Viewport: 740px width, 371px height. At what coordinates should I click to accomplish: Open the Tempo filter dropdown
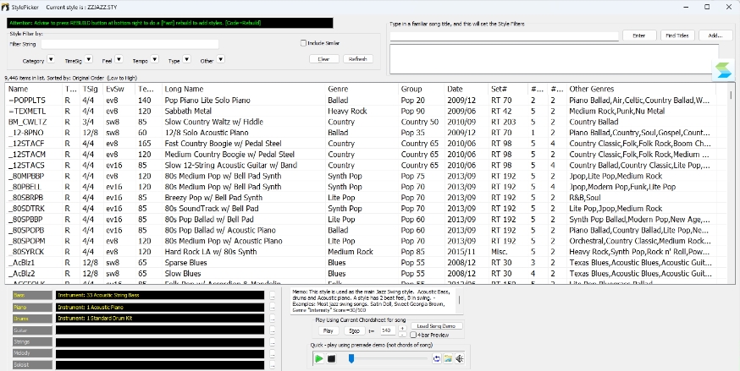point(155,59)
